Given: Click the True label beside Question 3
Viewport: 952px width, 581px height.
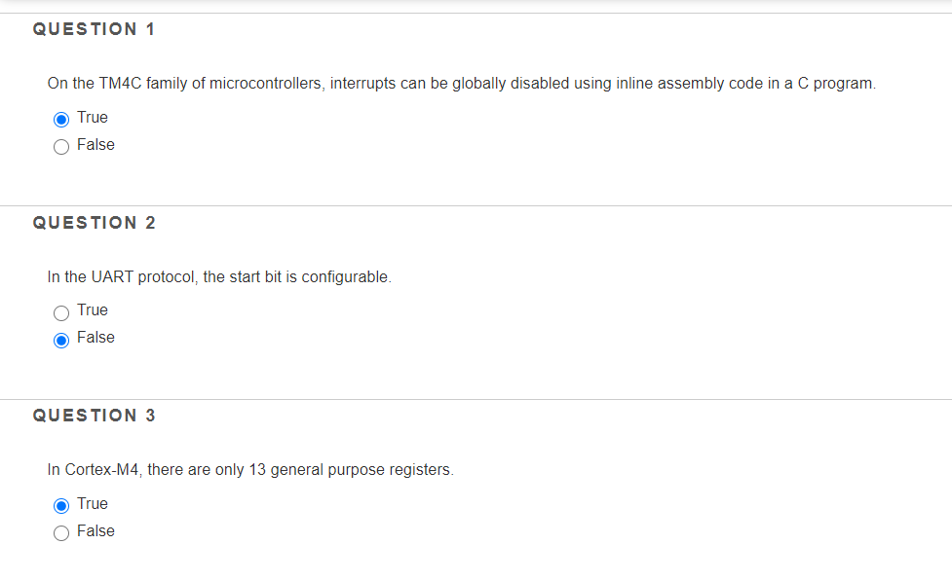Looking at the screenshot, I should tap(94, 503).
